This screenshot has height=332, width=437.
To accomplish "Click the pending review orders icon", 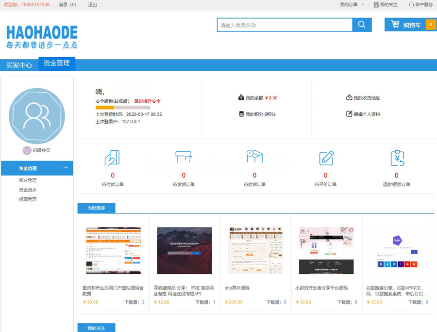I will (326, 158).
